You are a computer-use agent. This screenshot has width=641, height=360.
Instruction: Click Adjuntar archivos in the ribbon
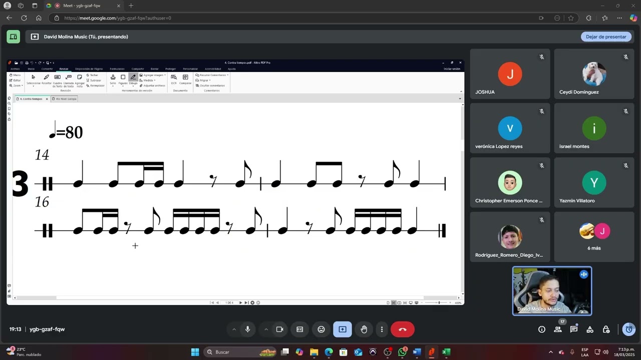[x=152, y=85]
